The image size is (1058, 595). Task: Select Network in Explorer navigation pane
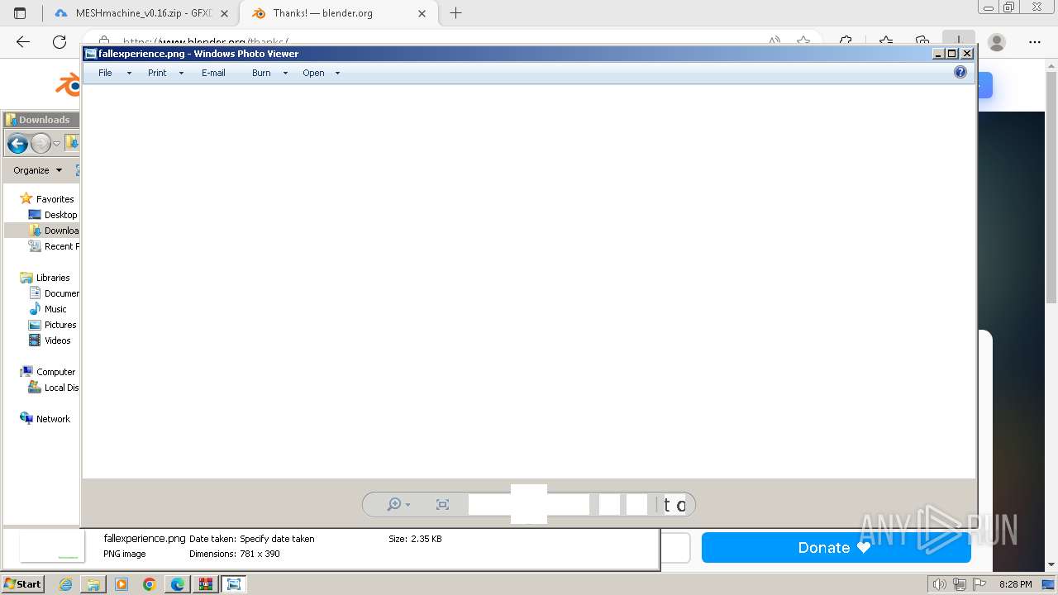click(x=53, y=419)
